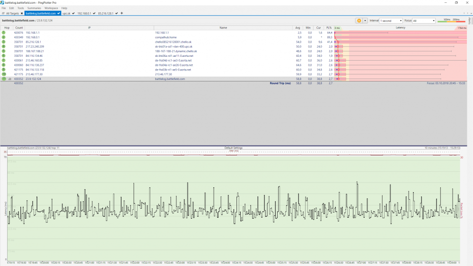Select the de-fra03b-ri1-ae5-0.aorta.net hop name
473x266 pixels.
coord(173,70)
